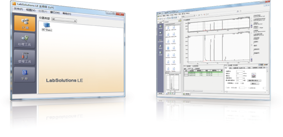The image size is (283, 137).
Task: Tick checkbox beside upper chromatogram
Action: point(252,21)
